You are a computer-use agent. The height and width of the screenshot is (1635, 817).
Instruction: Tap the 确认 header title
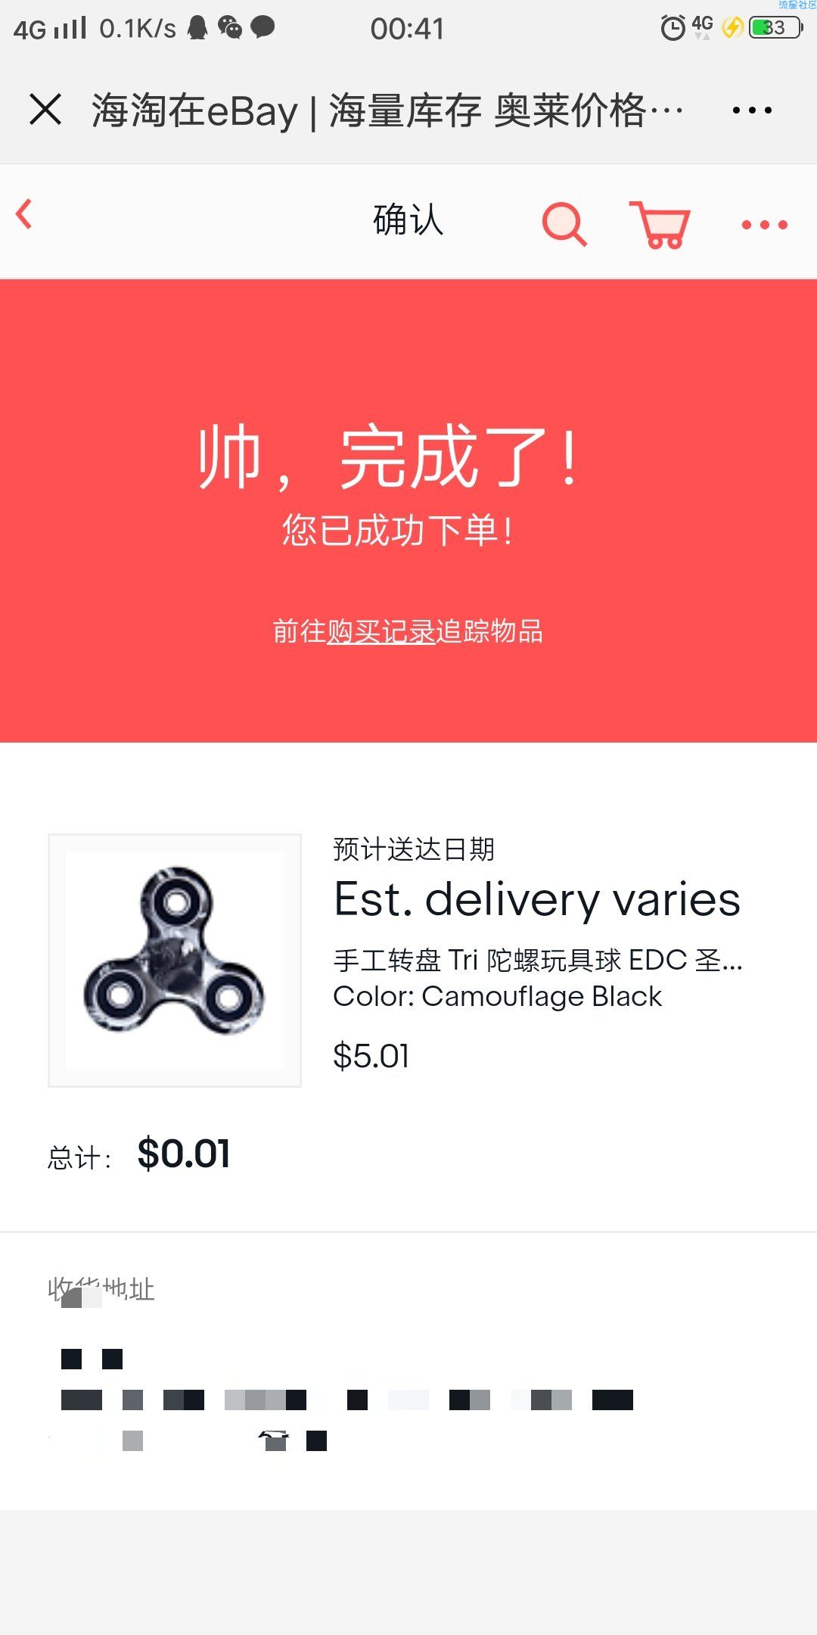pyautogui.click(x=408, y=220)
